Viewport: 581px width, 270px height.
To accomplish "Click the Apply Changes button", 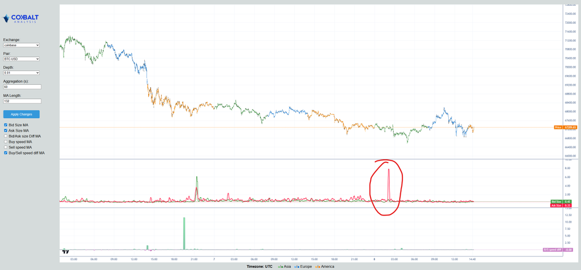I will pyautogui.click(x=21, y=114).
